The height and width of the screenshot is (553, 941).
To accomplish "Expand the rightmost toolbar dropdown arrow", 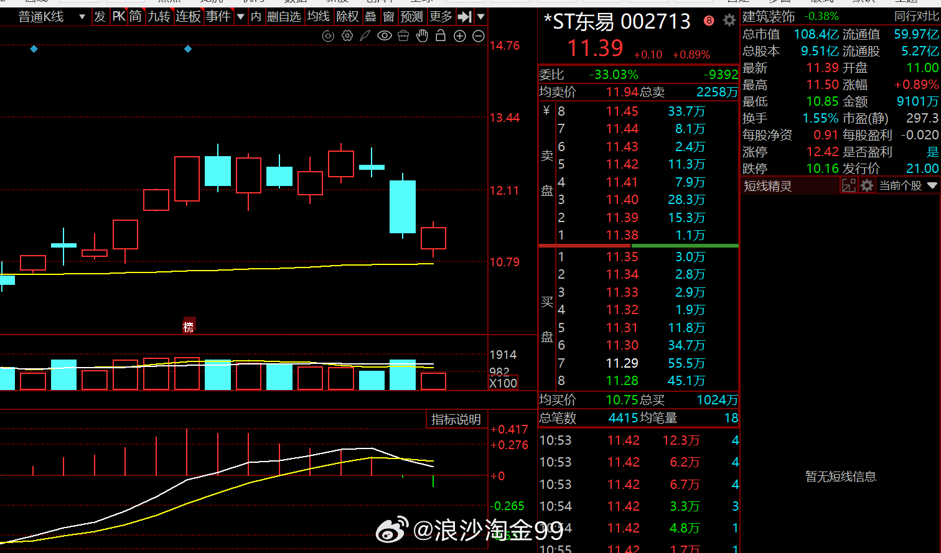I will pos(480,17).
